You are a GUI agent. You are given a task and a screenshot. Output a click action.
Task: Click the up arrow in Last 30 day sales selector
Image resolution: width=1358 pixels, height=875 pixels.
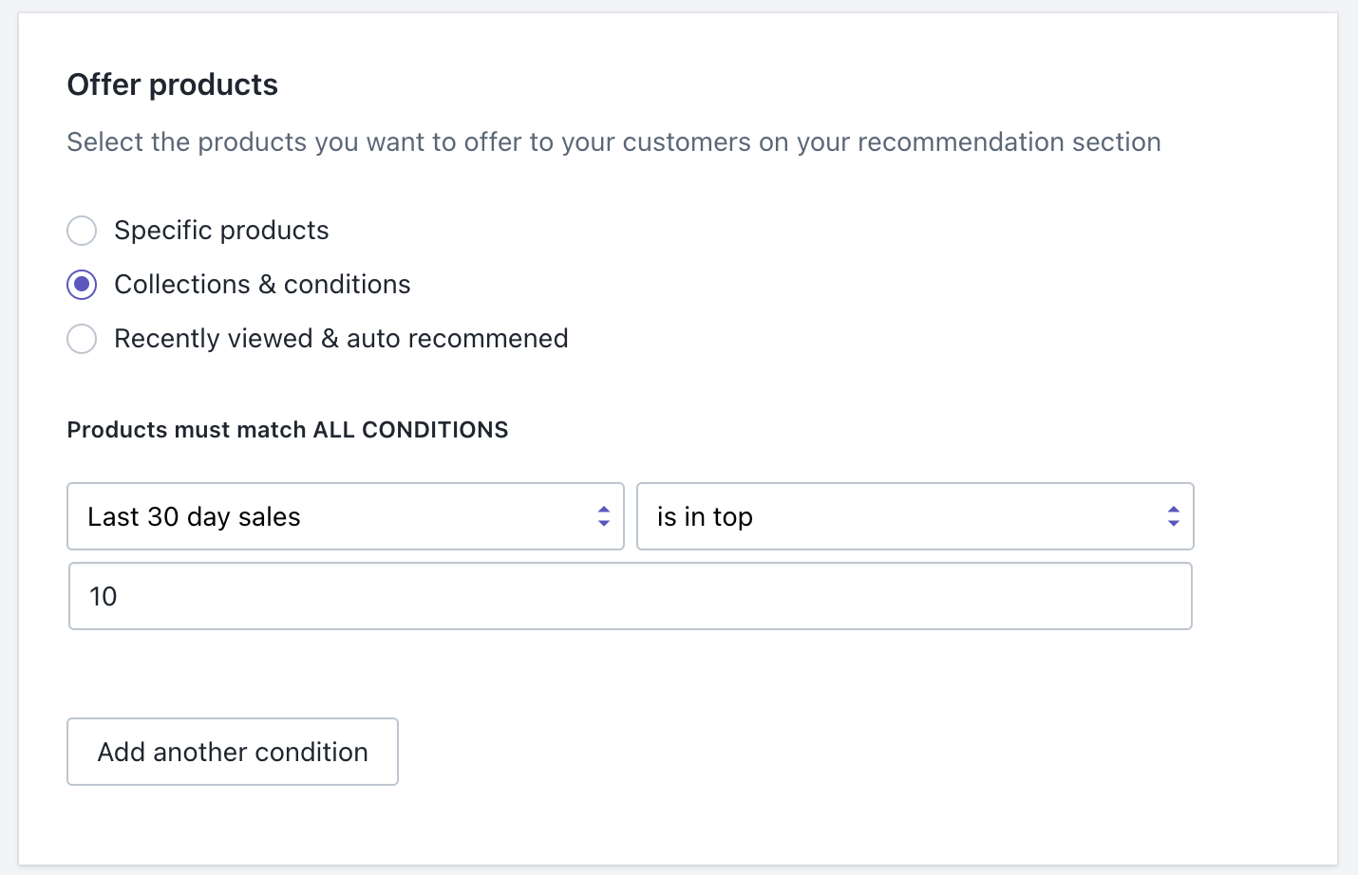coord(604,510)
